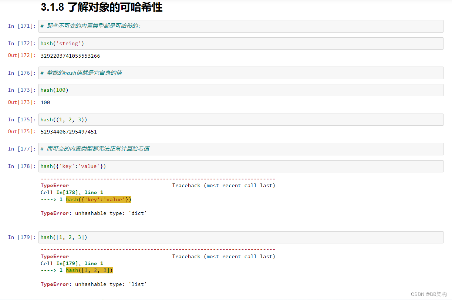Click the output value 100
This screenshot has width=452, height=300.
(x=45, y=102)
